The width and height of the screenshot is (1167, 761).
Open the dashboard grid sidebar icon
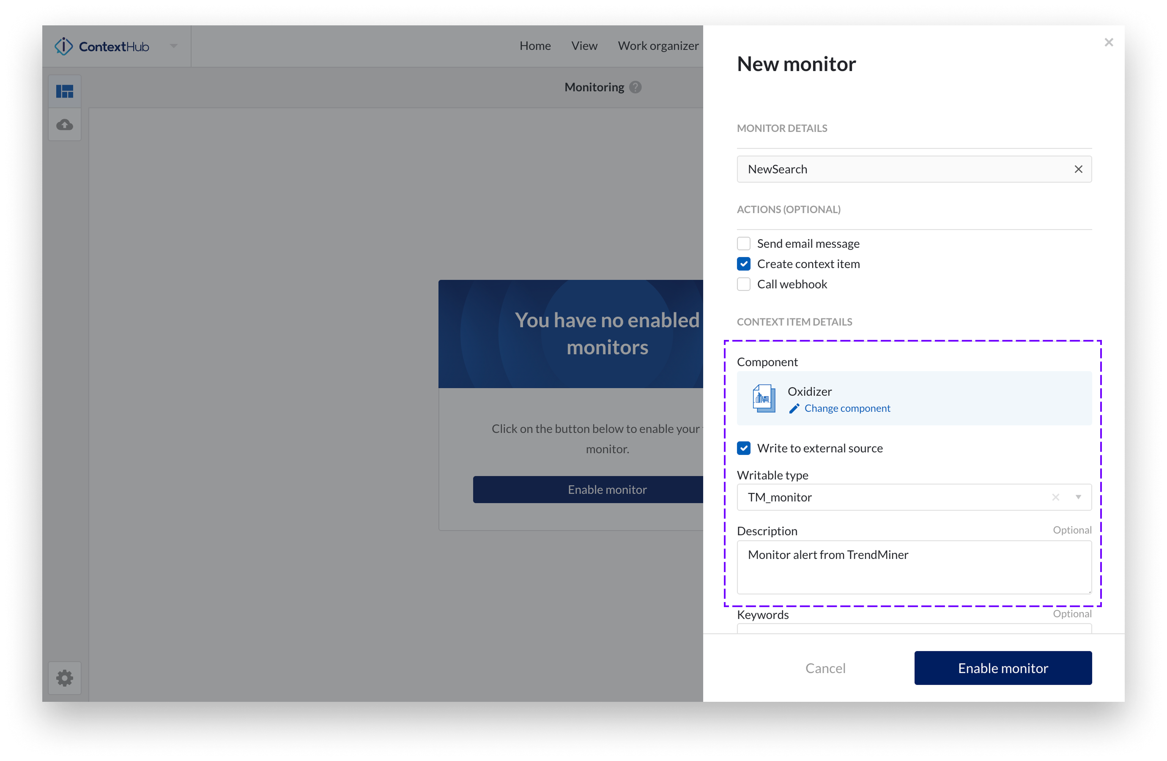coord(65,92)
